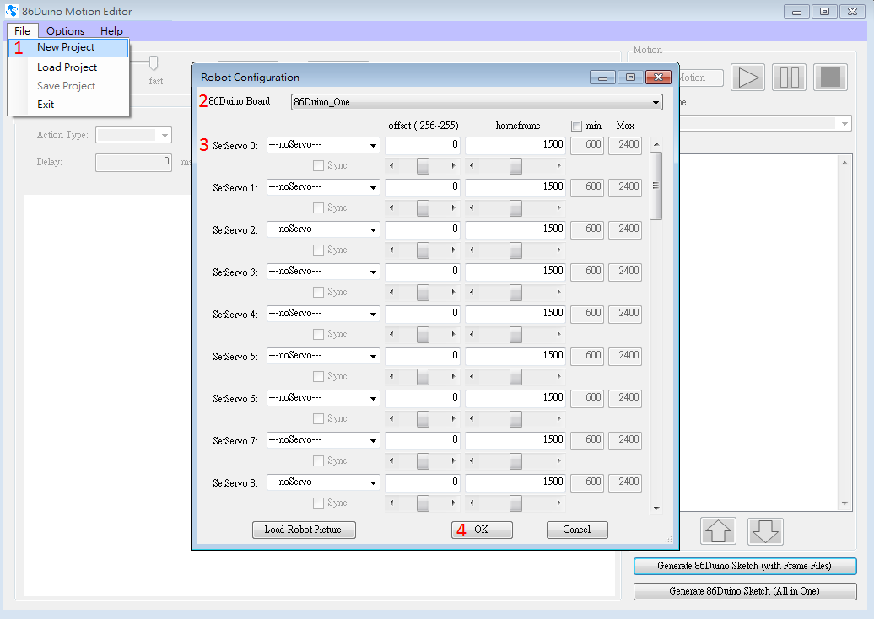The width and height of the screenshot is (874, 619).
Task: Click the move up arrow button
Action: pos(718,531)
